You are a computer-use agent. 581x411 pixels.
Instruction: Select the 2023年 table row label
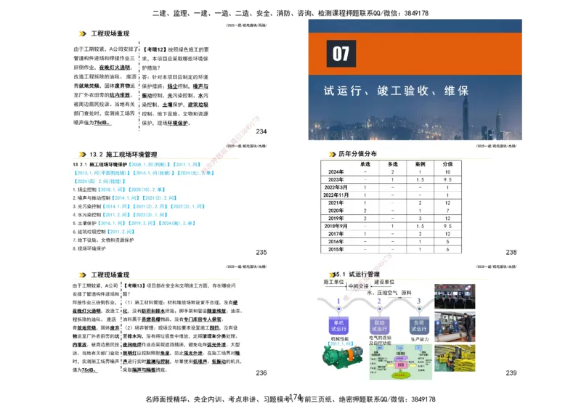(x=336, y=180)
